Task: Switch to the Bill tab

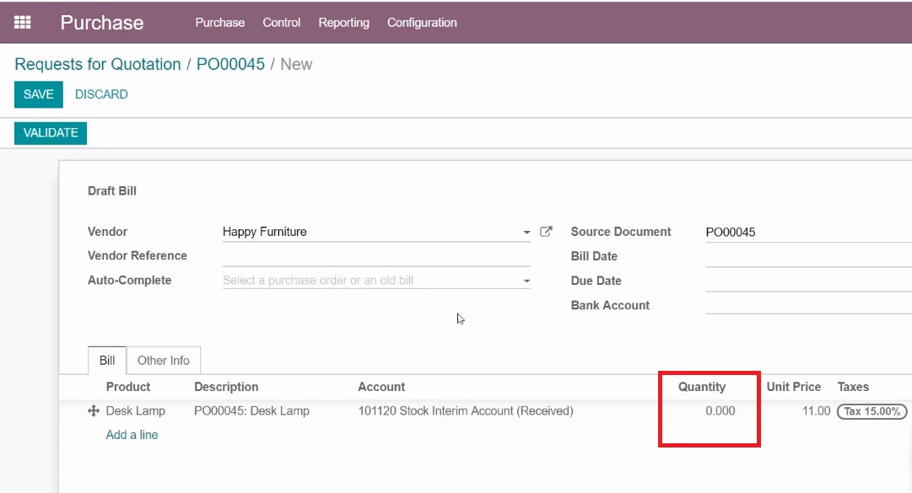Action: tap(107, 361)
